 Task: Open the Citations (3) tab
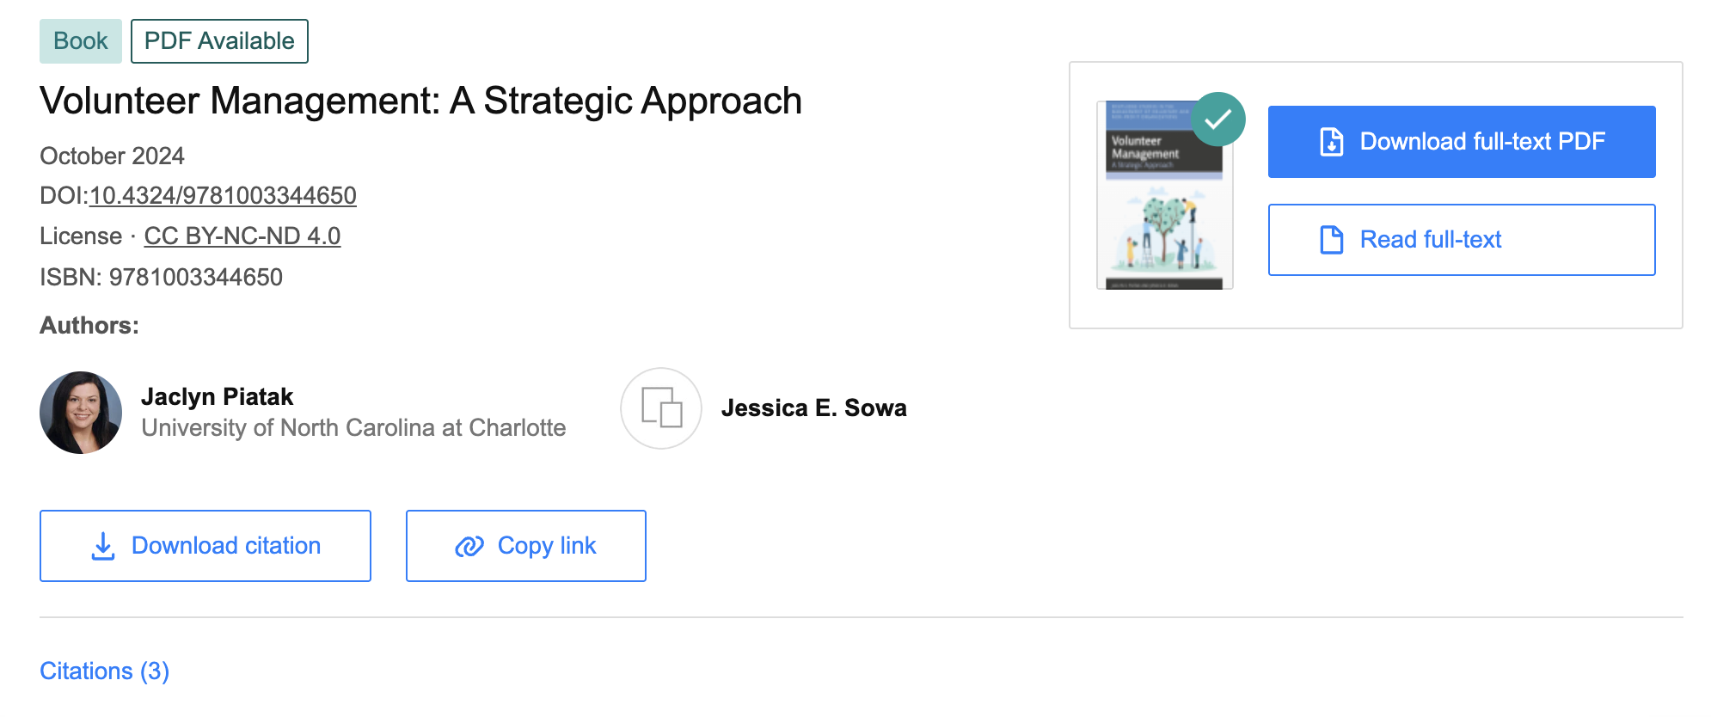pyautogui.click(x=105, y=671)
